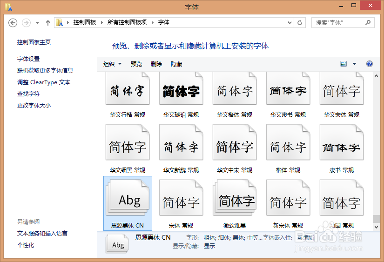Open 个性化 link
This screenshot has width=384, height=262.
[x=26, y=245]
